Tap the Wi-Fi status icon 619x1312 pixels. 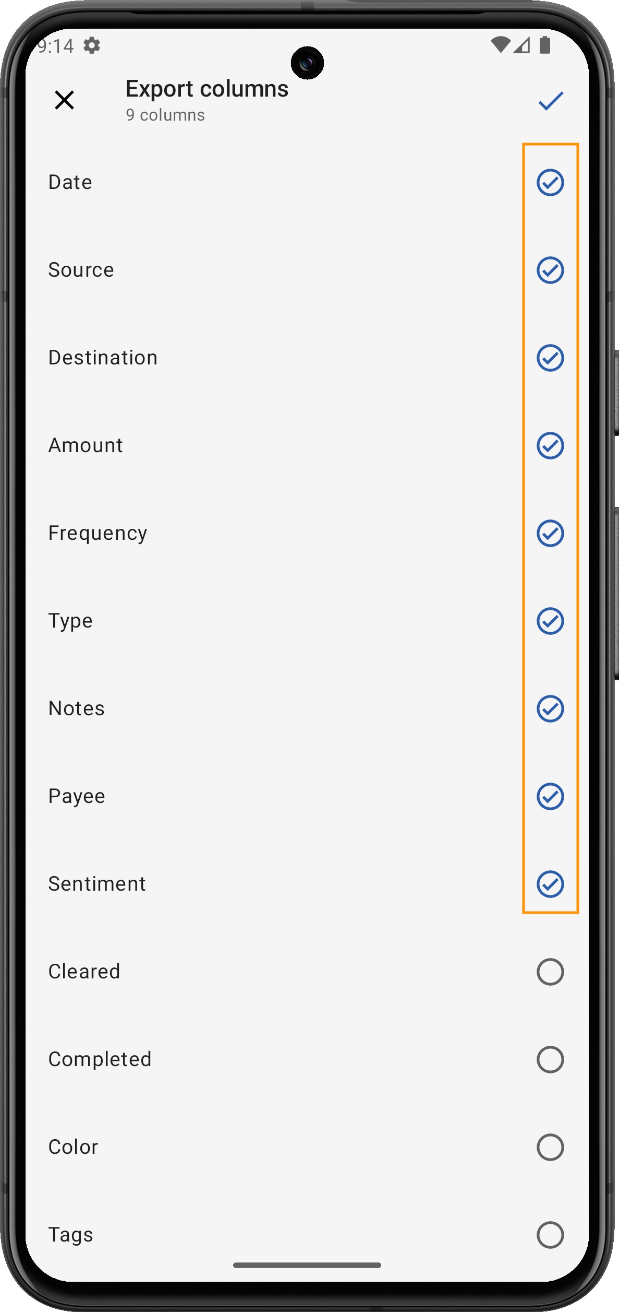click(500, 45)
